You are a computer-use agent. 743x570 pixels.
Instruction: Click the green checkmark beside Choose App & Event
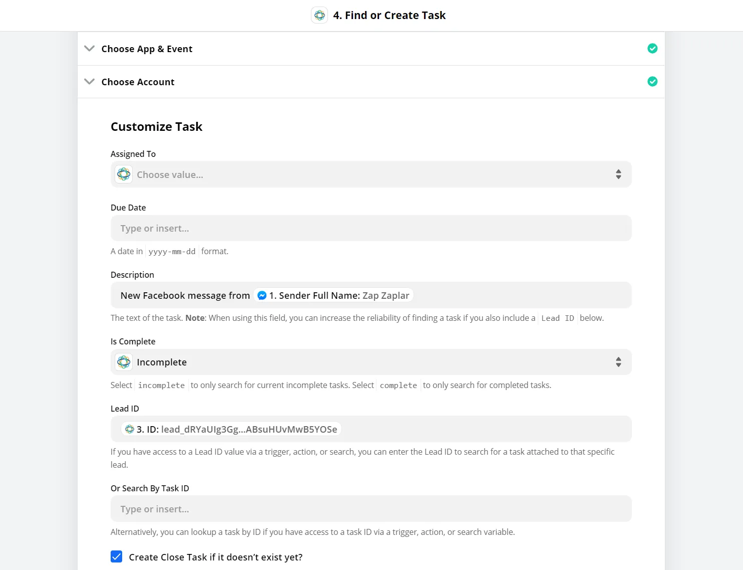[x=652, y=49]
